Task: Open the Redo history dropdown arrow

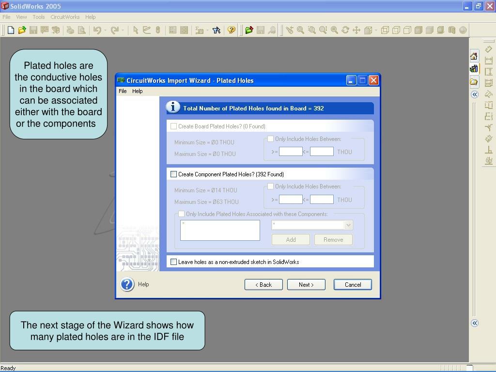Action: click(x=123, y=31)
